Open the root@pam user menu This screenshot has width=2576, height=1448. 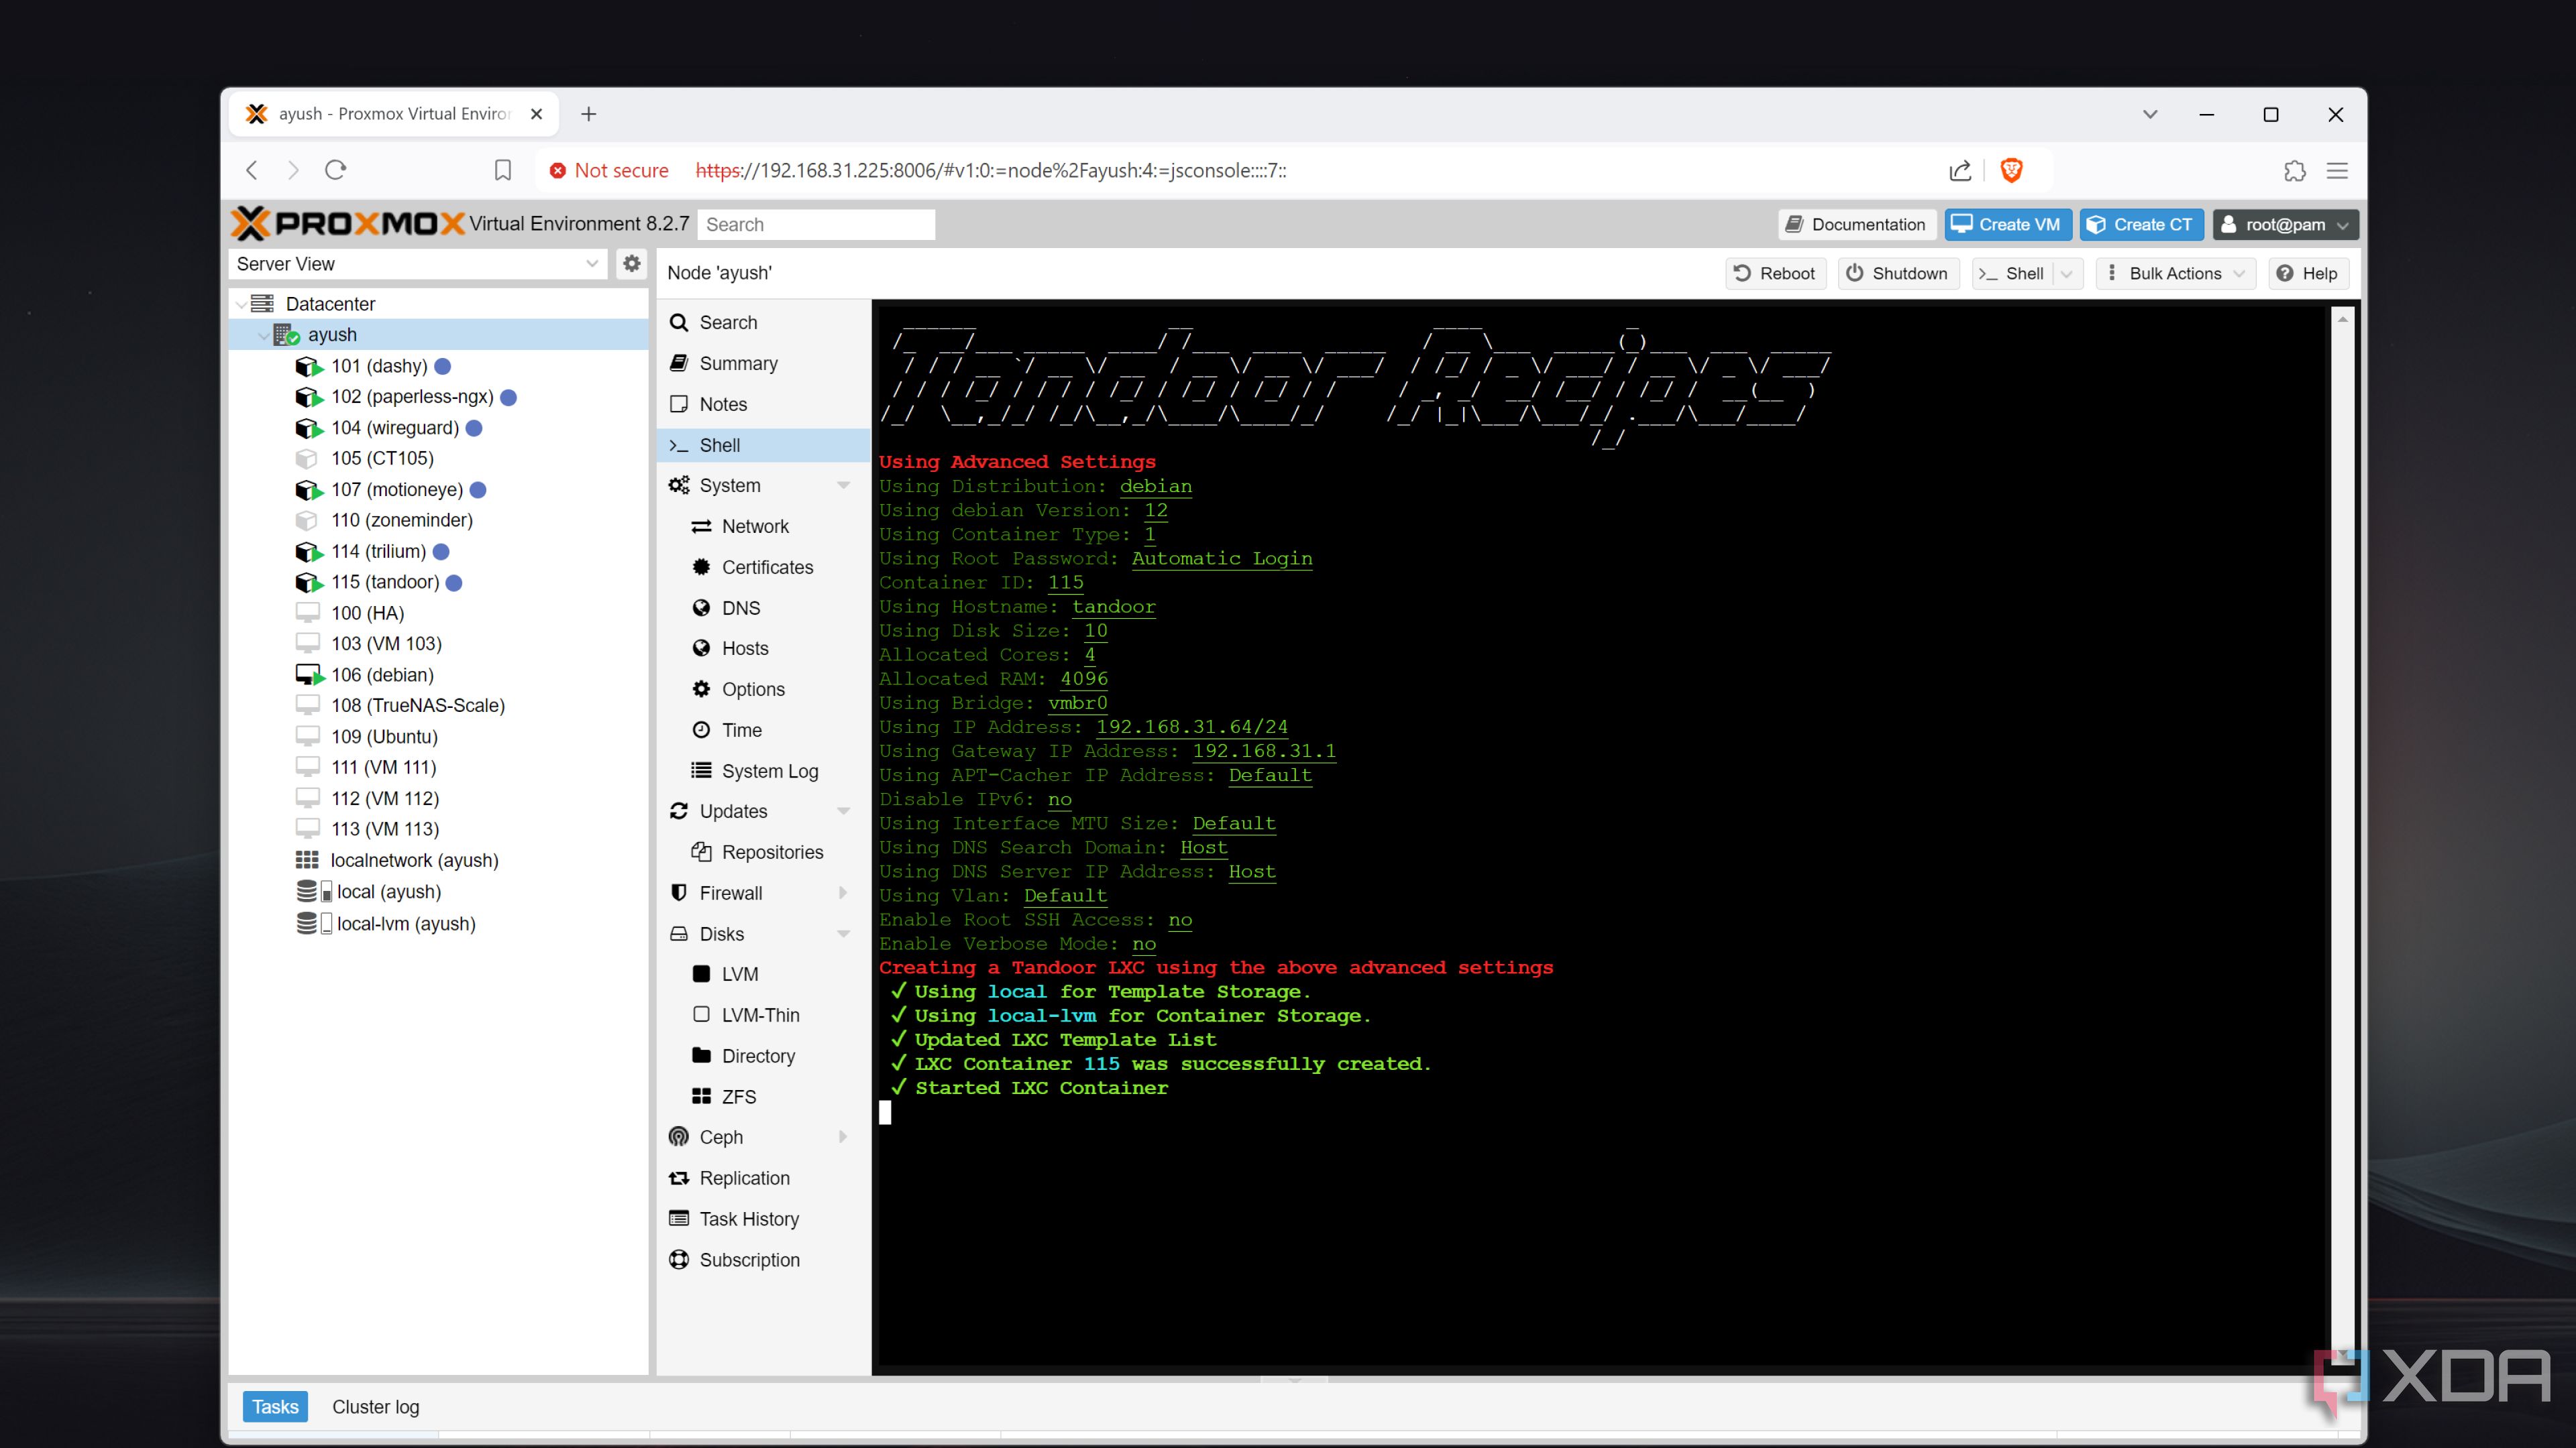[2285, 225]
